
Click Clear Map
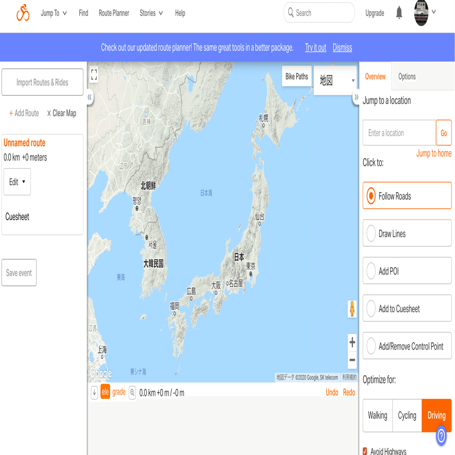click(x=62, y=113)
